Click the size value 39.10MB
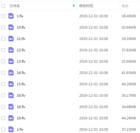This screenshot has width=140, height=133. click(x=129, y=39)
